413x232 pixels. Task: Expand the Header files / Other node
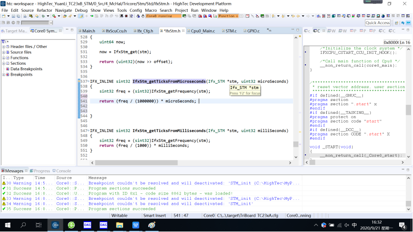coord(3,46)
